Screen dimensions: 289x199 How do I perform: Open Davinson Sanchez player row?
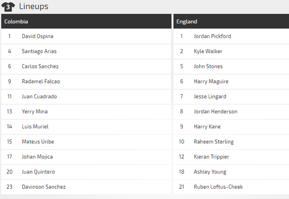(x=86, y=187)
